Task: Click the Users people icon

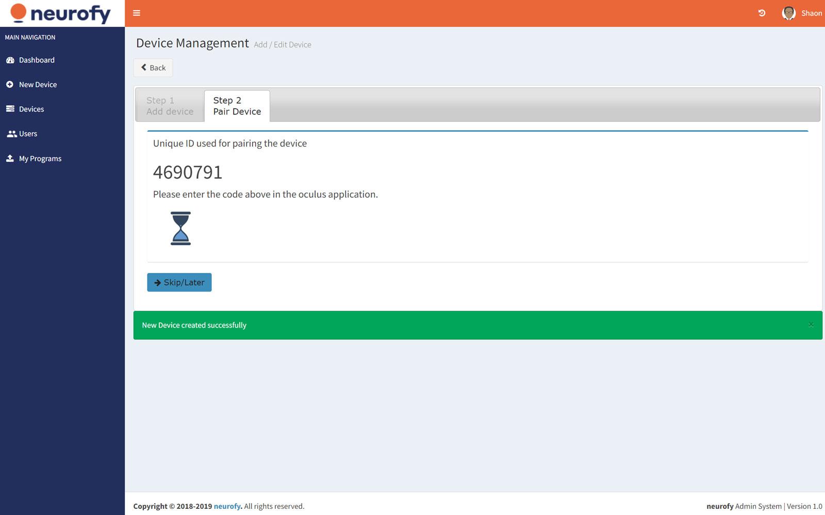Action: [x=11, y=134]
